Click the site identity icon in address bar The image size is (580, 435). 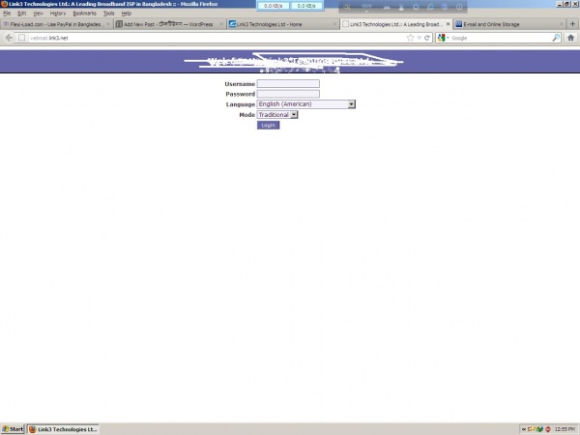[x=22, y=38]
